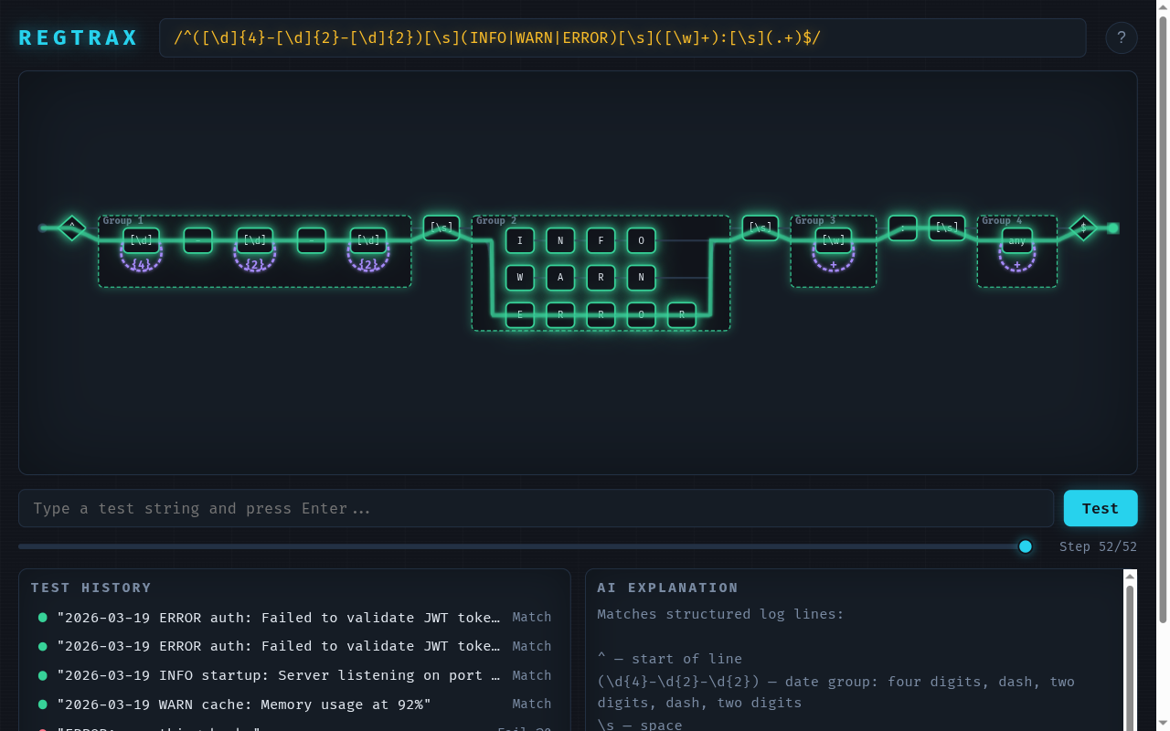Select the [\w] node in Group 3
This screenshot has width=1170, height=731.
(833, 239)
